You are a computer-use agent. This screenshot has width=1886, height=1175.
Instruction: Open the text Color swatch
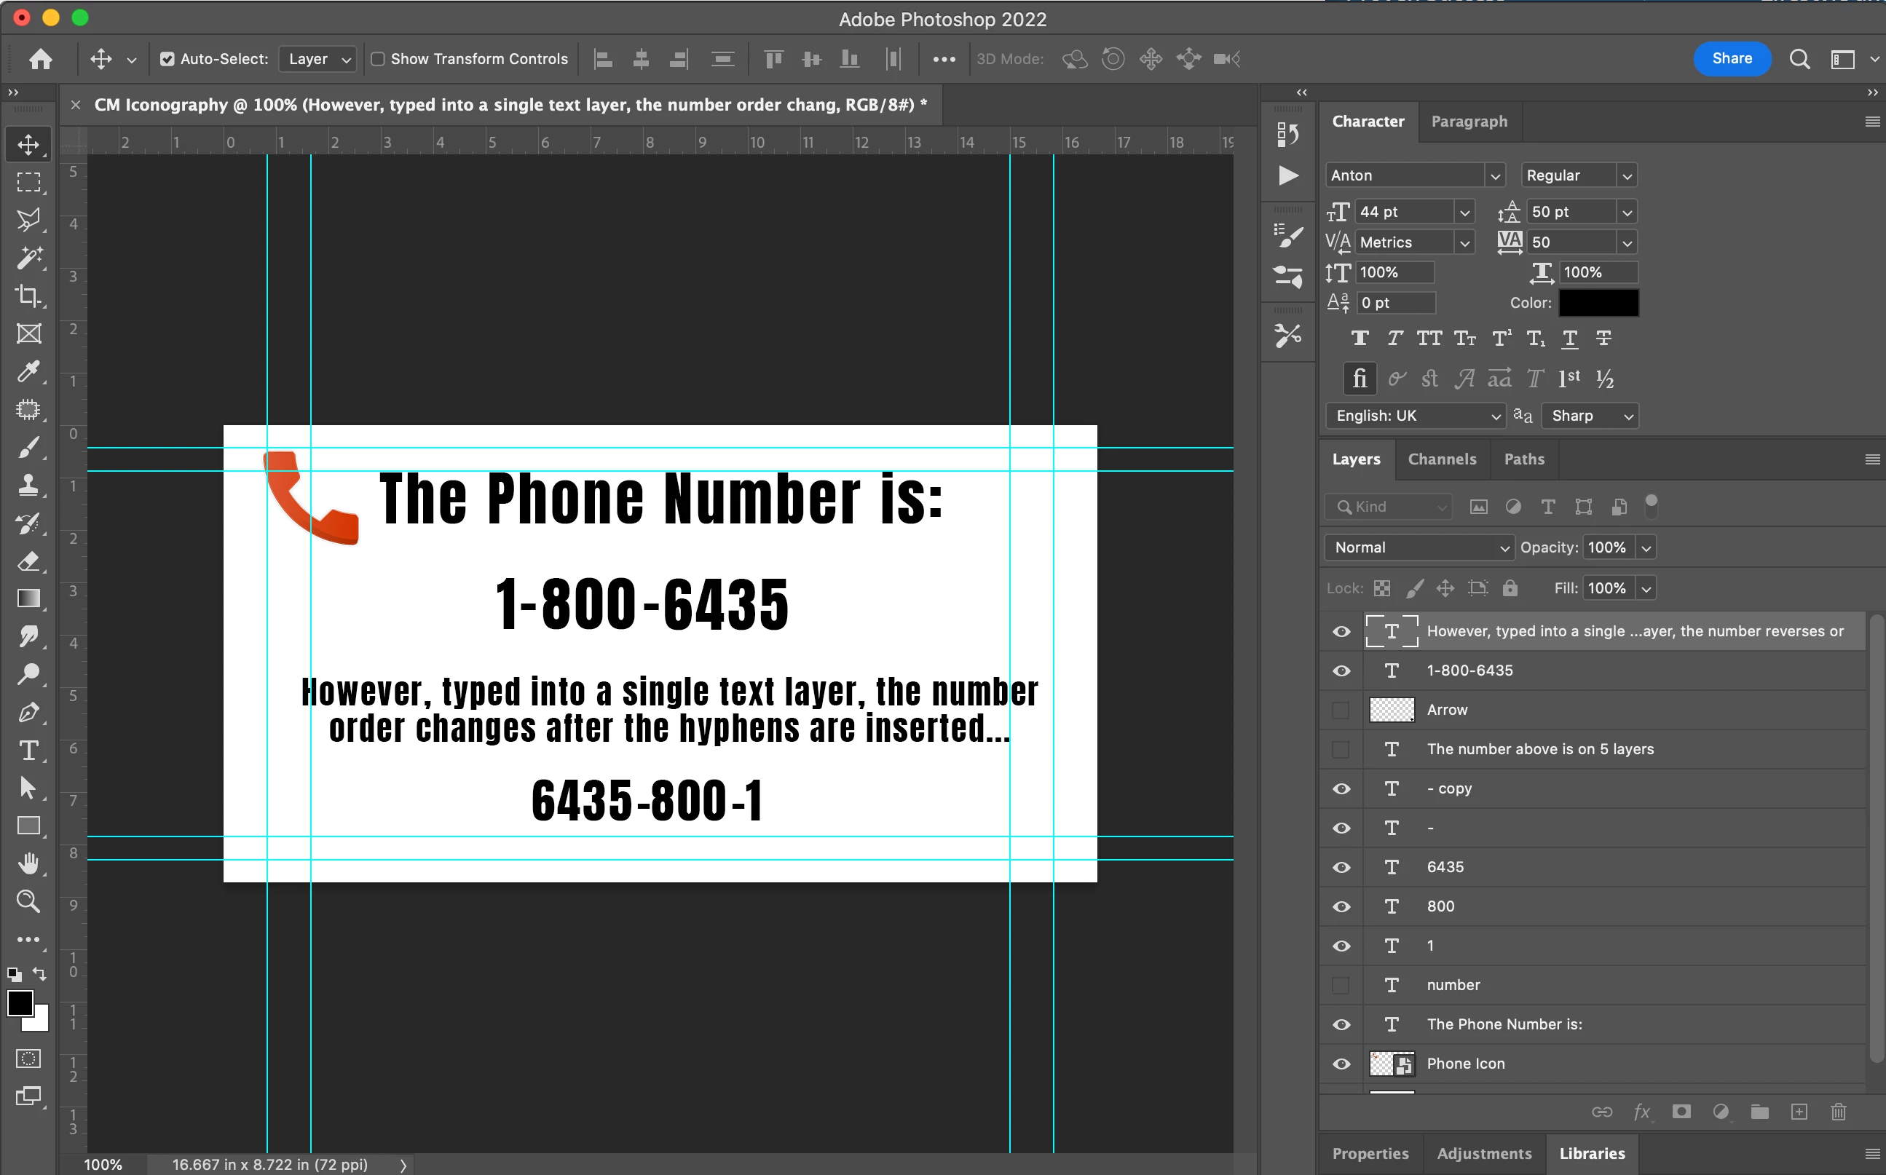[1598, 303]
